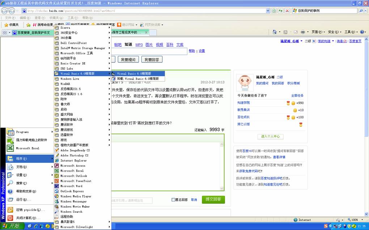Click the magnifier search button in IE
Screen dimensions: 369x230
pos(361,11)
